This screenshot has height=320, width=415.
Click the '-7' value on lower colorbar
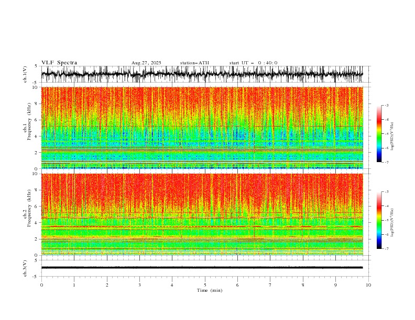(x=386, y=249)
